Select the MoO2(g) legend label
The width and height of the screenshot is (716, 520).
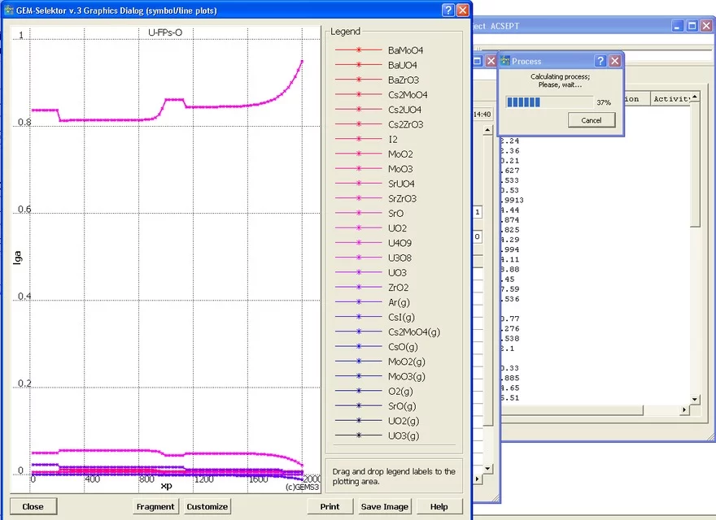pos(406,362)
